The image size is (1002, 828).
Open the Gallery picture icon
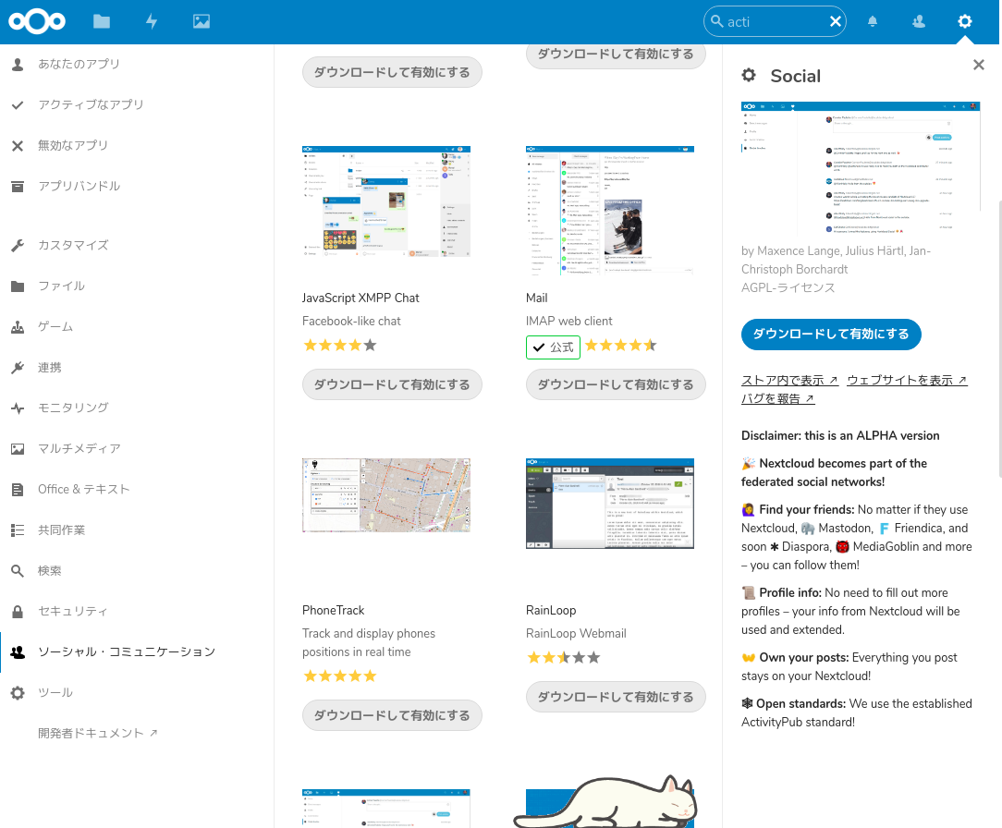[x=202, y=22]
